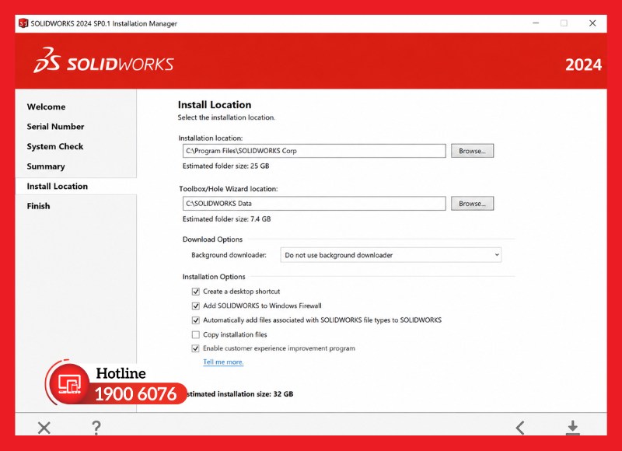
Task: Go to the Serial Number step
Action: (55, 127)
